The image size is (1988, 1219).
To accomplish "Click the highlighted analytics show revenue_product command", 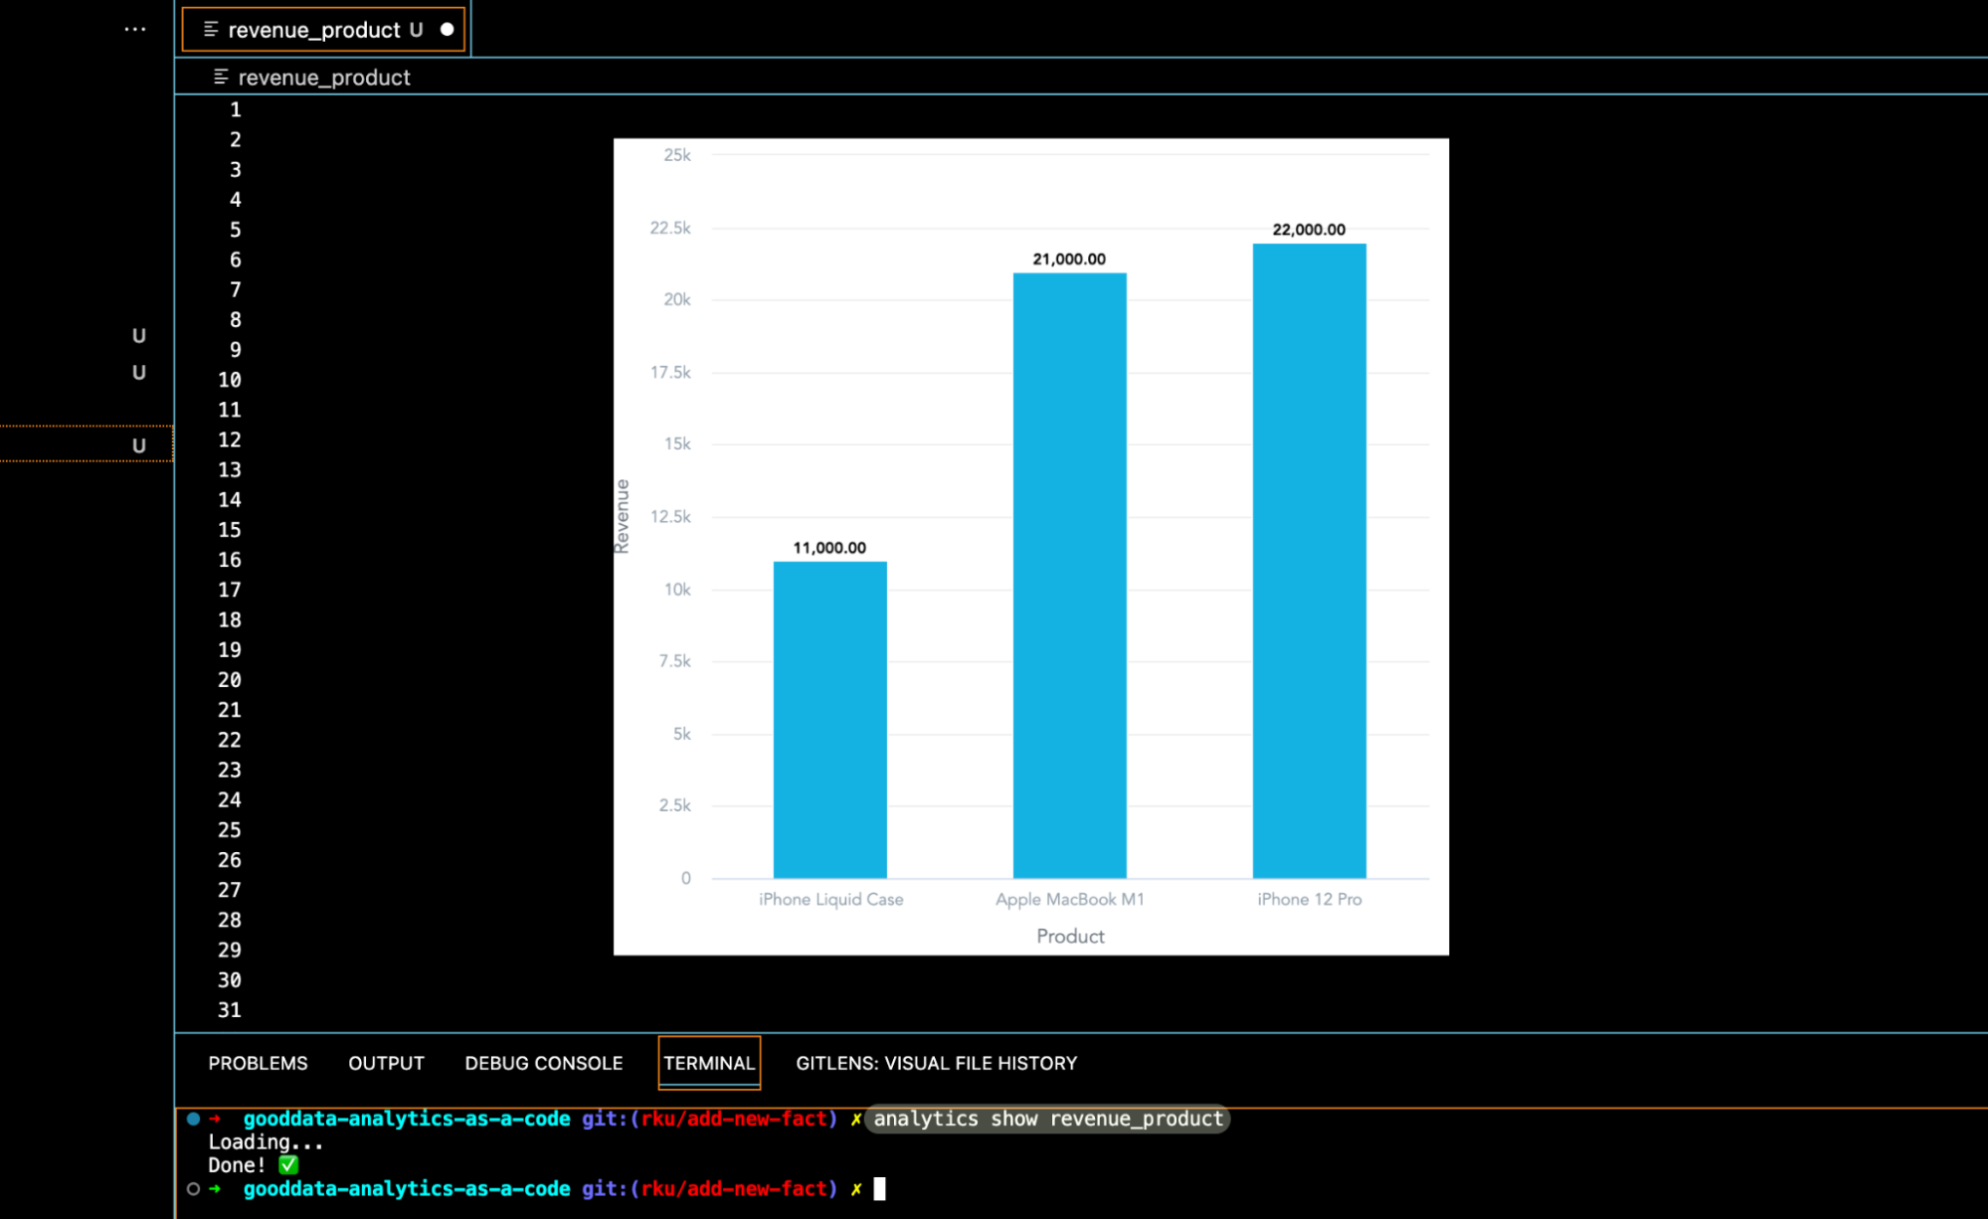I will click(1047, 1119).
